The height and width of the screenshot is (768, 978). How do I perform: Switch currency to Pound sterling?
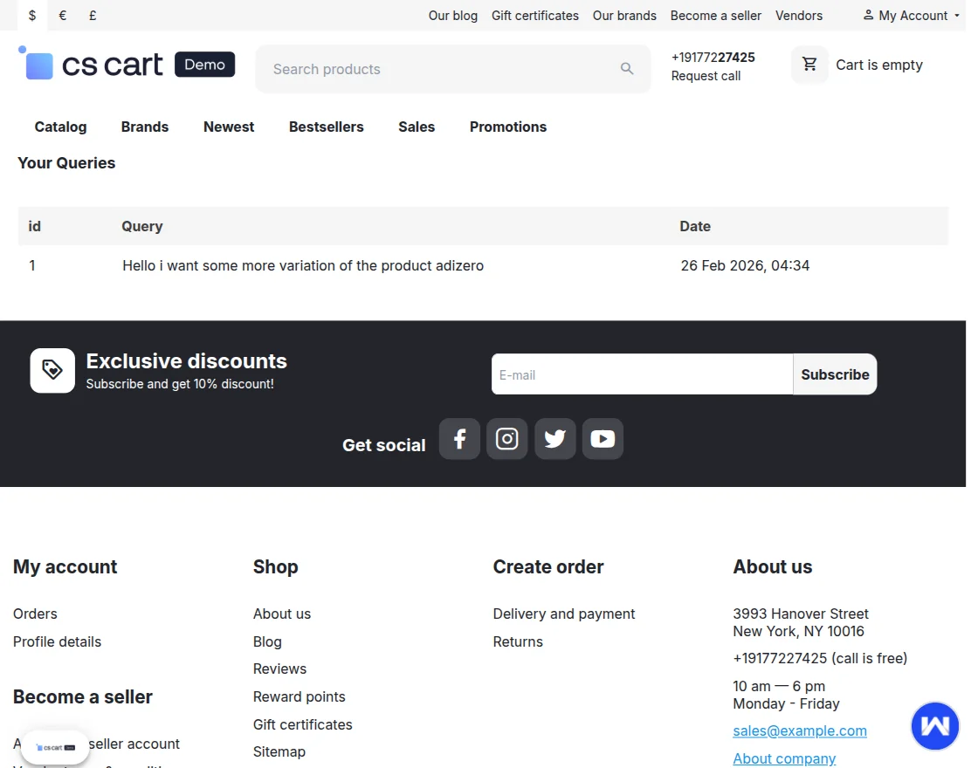pos(93,16)
